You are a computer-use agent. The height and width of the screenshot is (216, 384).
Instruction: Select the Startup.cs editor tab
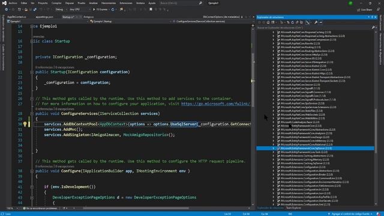click(68, 17)
